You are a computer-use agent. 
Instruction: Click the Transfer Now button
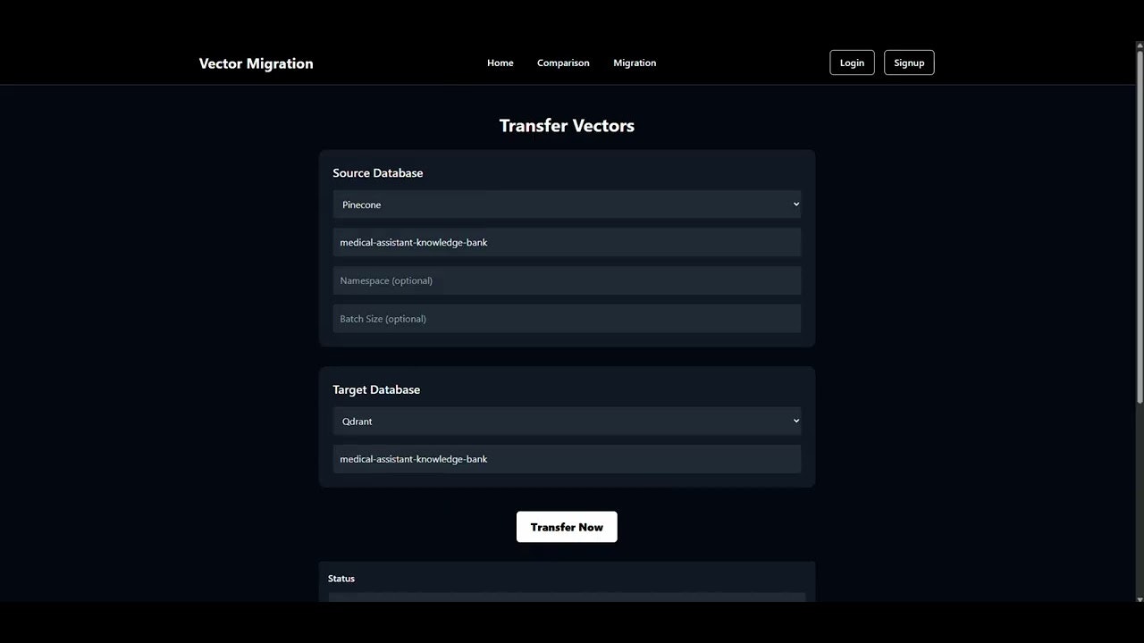(567, 527)
